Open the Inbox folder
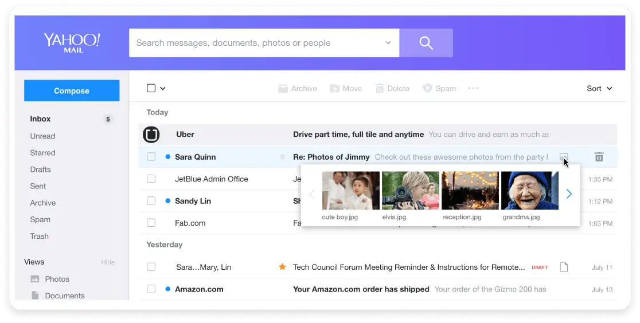Image resolution: width=640 pixels, height=323 pixels. tap(40, 119)
